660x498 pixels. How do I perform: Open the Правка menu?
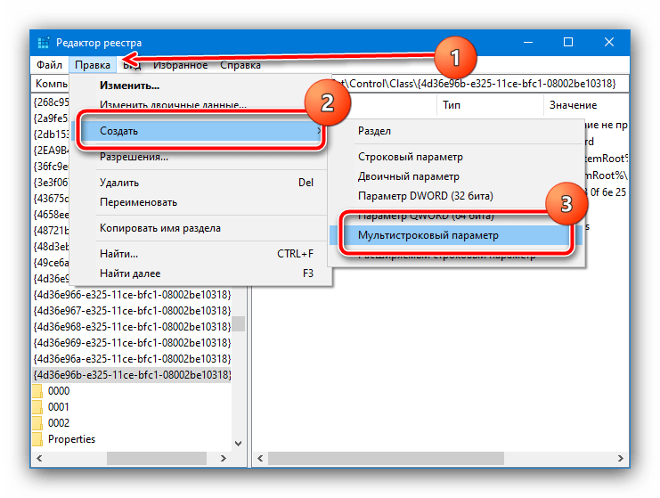coord(93,65)
